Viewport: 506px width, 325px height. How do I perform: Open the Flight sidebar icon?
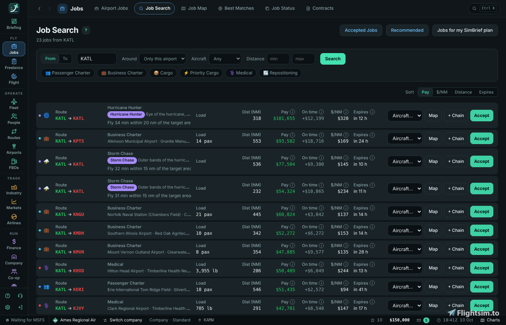(14, 79)
